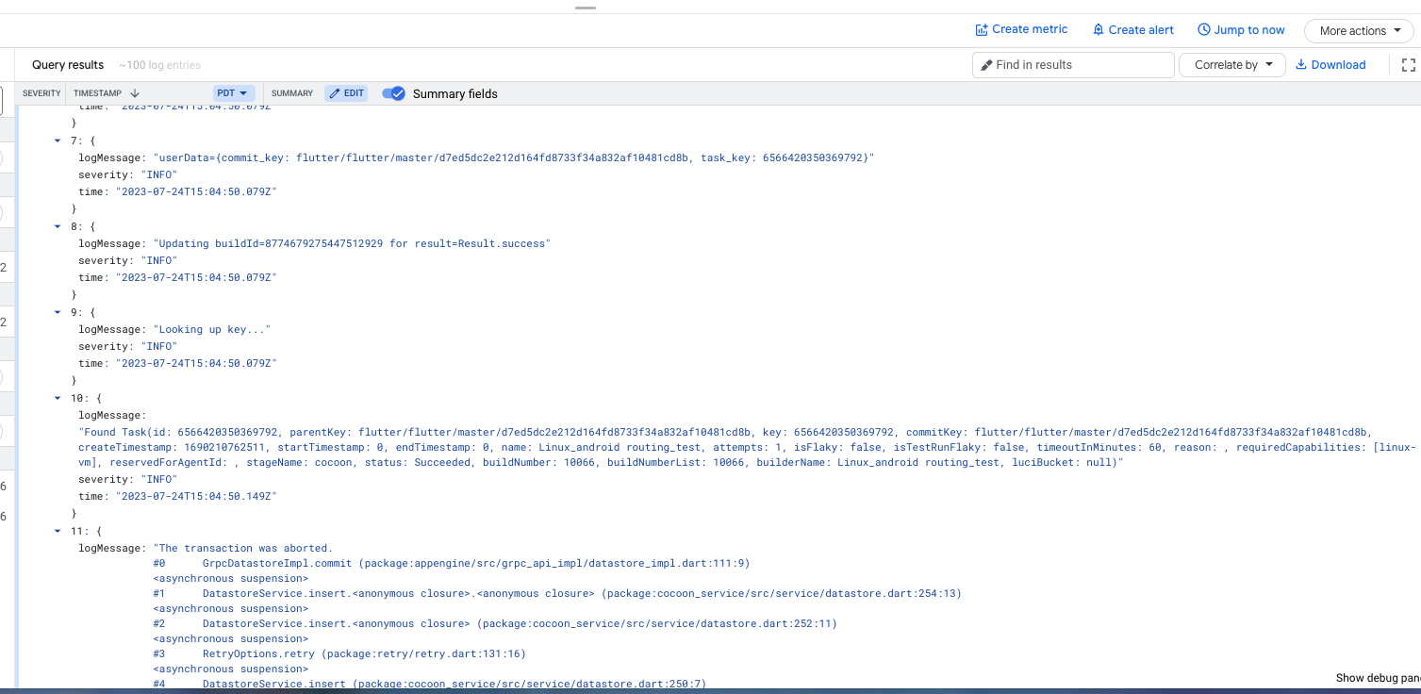Click the pencil icon in Find in results
Viewport: 1421px width, 694px height.
986,65
